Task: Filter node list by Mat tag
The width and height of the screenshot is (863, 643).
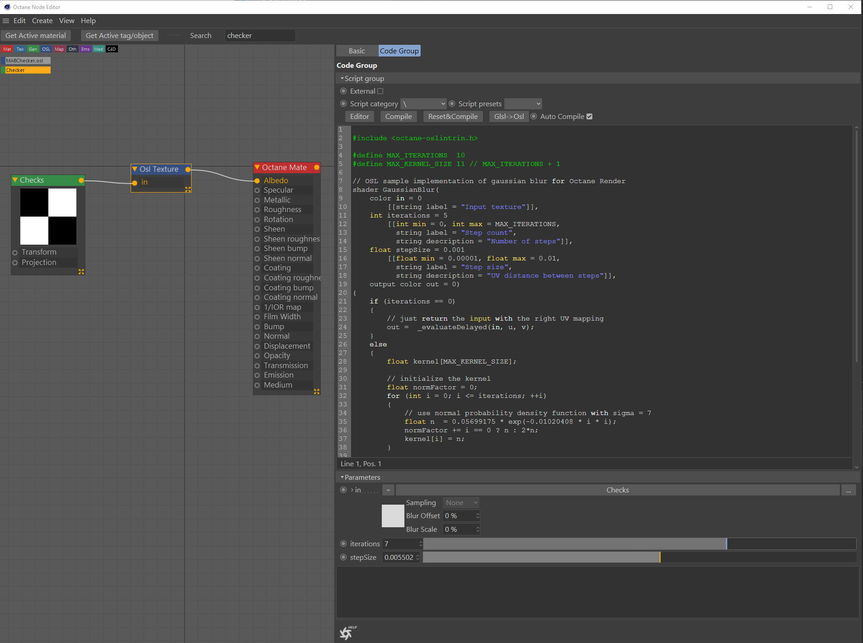Action: [7, 49]
